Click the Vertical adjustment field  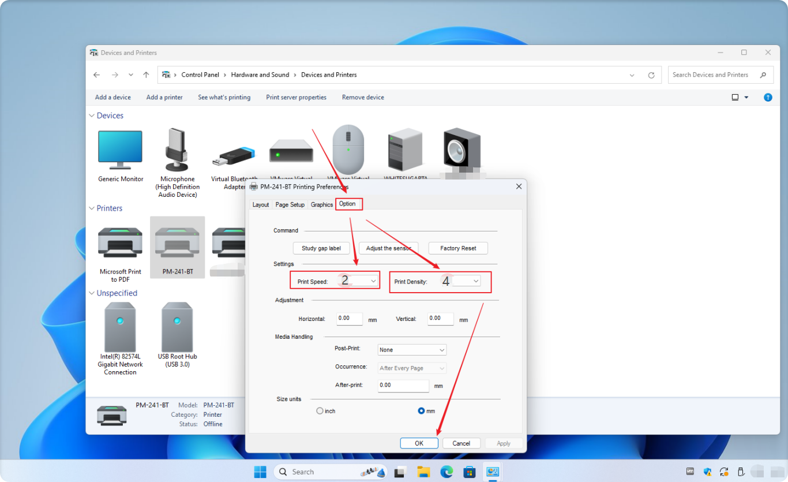441,319
